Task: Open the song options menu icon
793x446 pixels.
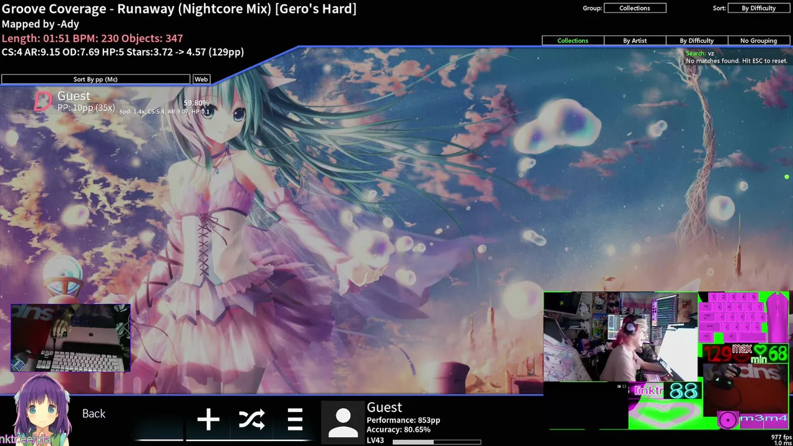Action: coord(295,420)
